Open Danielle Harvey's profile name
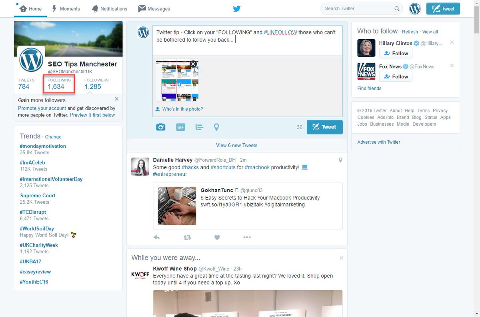Image resolution: width=480 pixels, height=317 pixels. click(173, 160)
